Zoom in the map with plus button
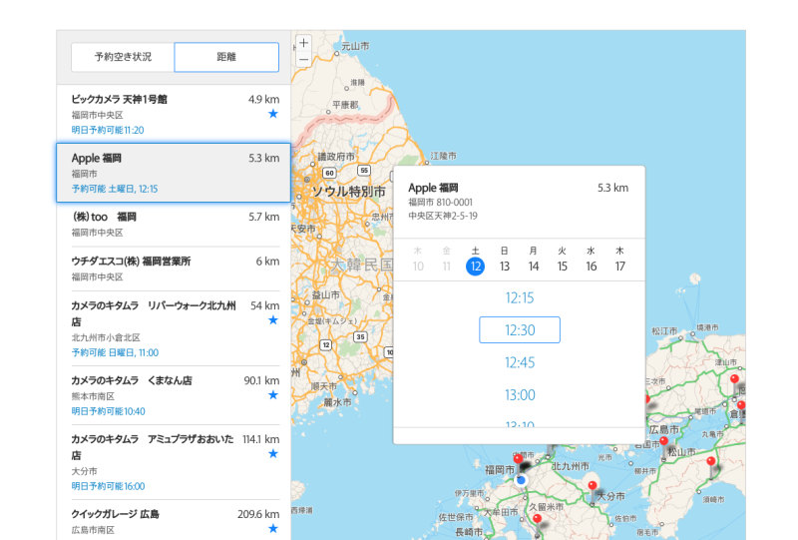Viewport: 798px width, 540px height. tap(304, 43)
